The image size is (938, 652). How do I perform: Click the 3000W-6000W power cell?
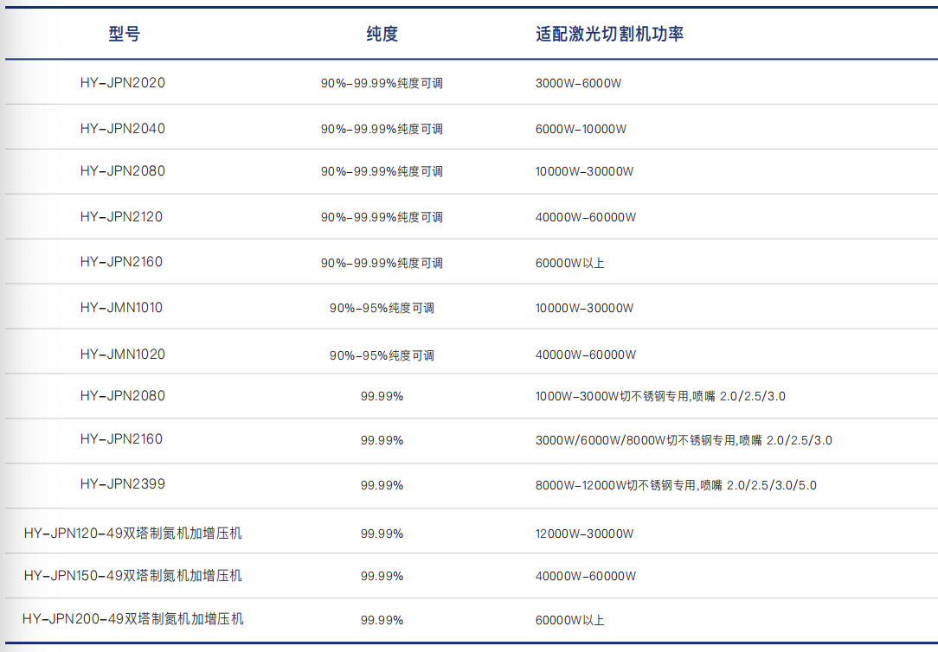[578, 84]
